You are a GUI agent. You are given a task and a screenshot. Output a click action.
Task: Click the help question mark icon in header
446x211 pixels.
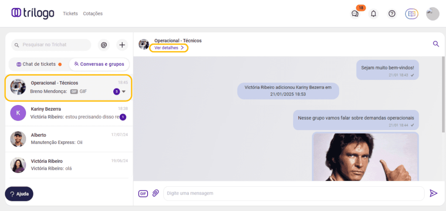click(392, 14)
